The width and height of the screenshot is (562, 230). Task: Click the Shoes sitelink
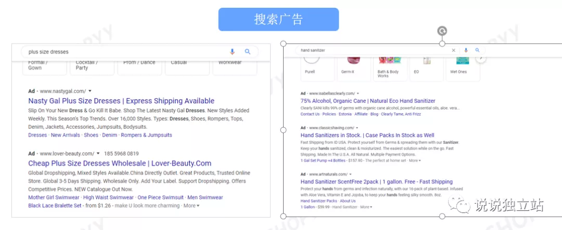tap(91, 135)
